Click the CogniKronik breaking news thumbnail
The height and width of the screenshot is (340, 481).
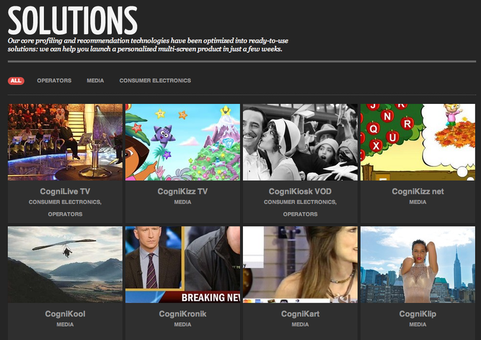click(182, 264)
